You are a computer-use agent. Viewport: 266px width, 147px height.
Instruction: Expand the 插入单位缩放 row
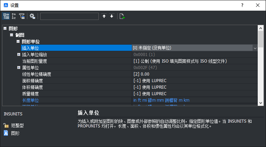point(19,55)
